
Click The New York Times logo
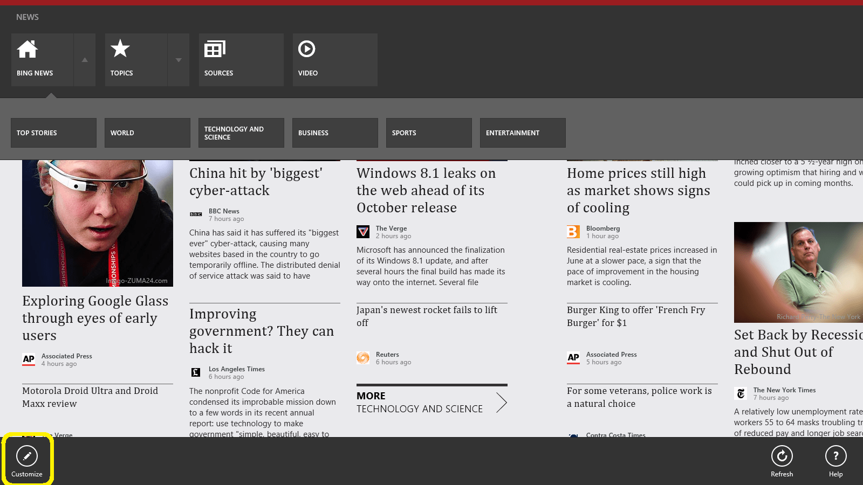[741, 393]
